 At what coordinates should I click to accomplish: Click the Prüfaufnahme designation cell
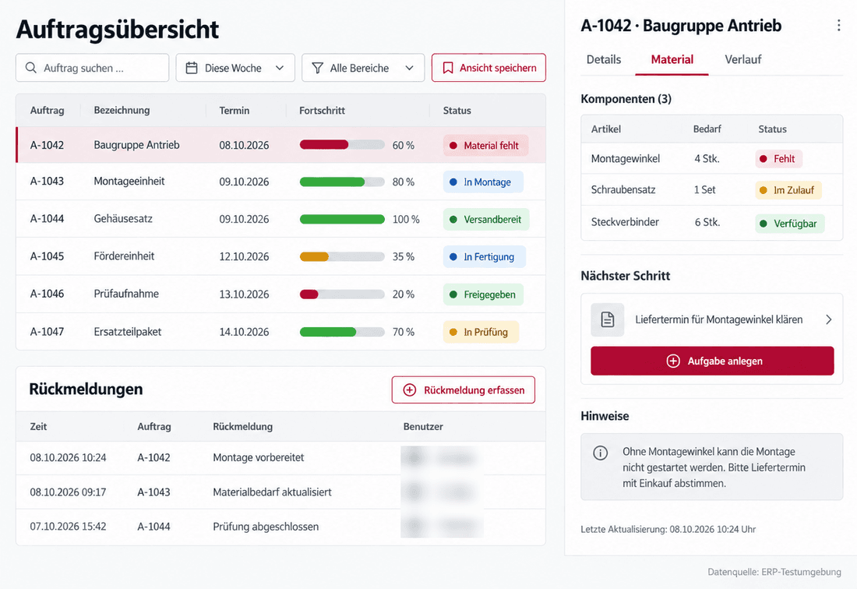(126, 294)
